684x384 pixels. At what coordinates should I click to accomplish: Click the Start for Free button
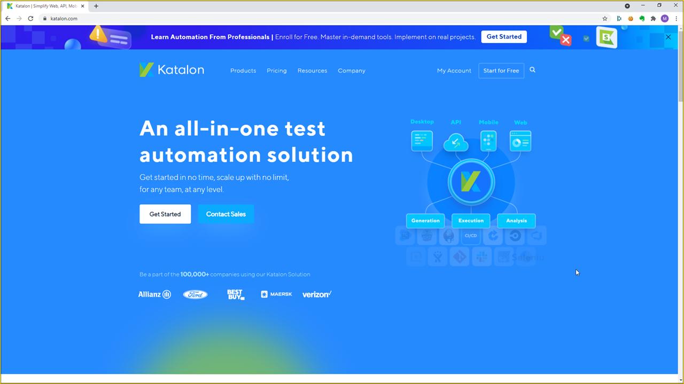coord(501,70)
